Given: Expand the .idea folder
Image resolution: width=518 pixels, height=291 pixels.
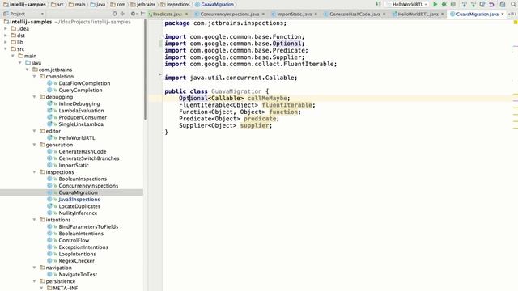Looking at the screenshot, I should coord(6,29).
